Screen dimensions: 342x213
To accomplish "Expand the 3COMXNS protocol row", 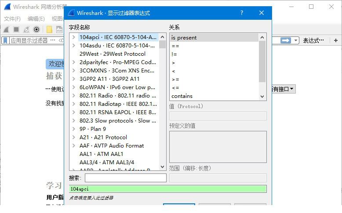I will pyautogui.click(x=74, y=71).
